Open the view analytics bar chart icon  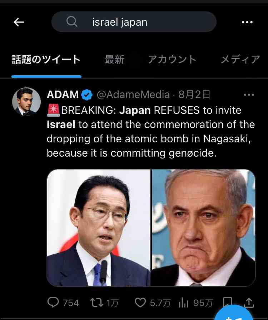tap(183, 303)
